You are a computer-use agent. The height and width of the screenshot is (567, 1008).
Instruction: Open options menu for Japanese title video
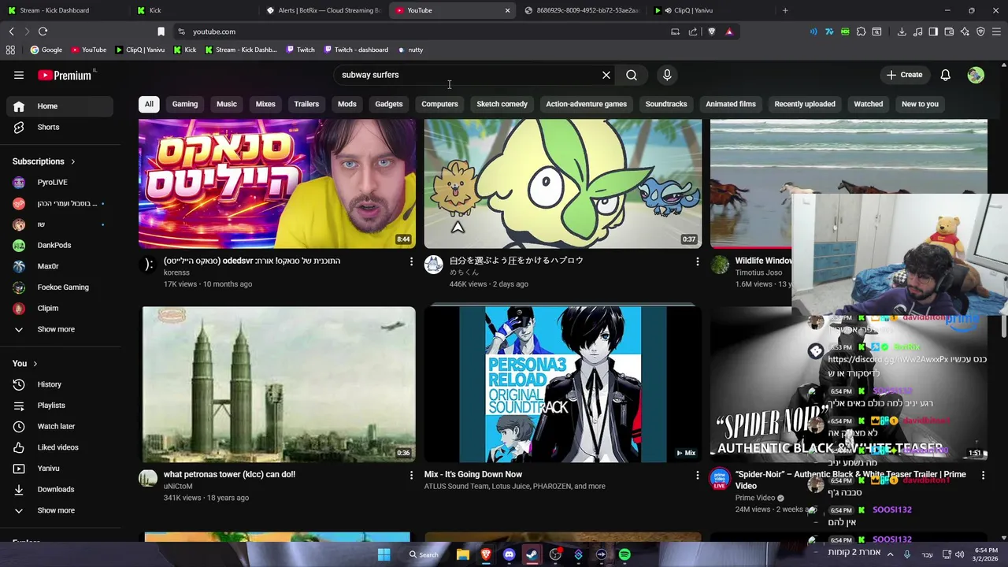click(x=697, y=261)
